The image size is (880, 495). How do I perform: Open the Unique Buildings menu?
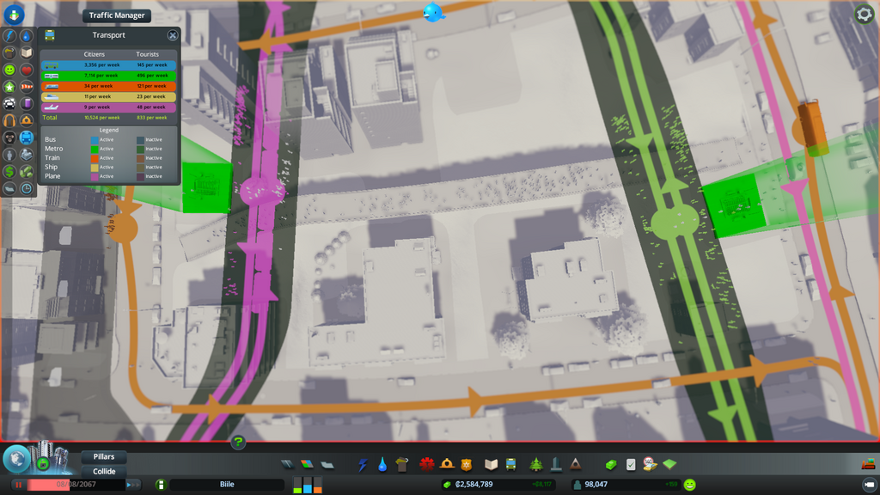[x=556, y=465]
